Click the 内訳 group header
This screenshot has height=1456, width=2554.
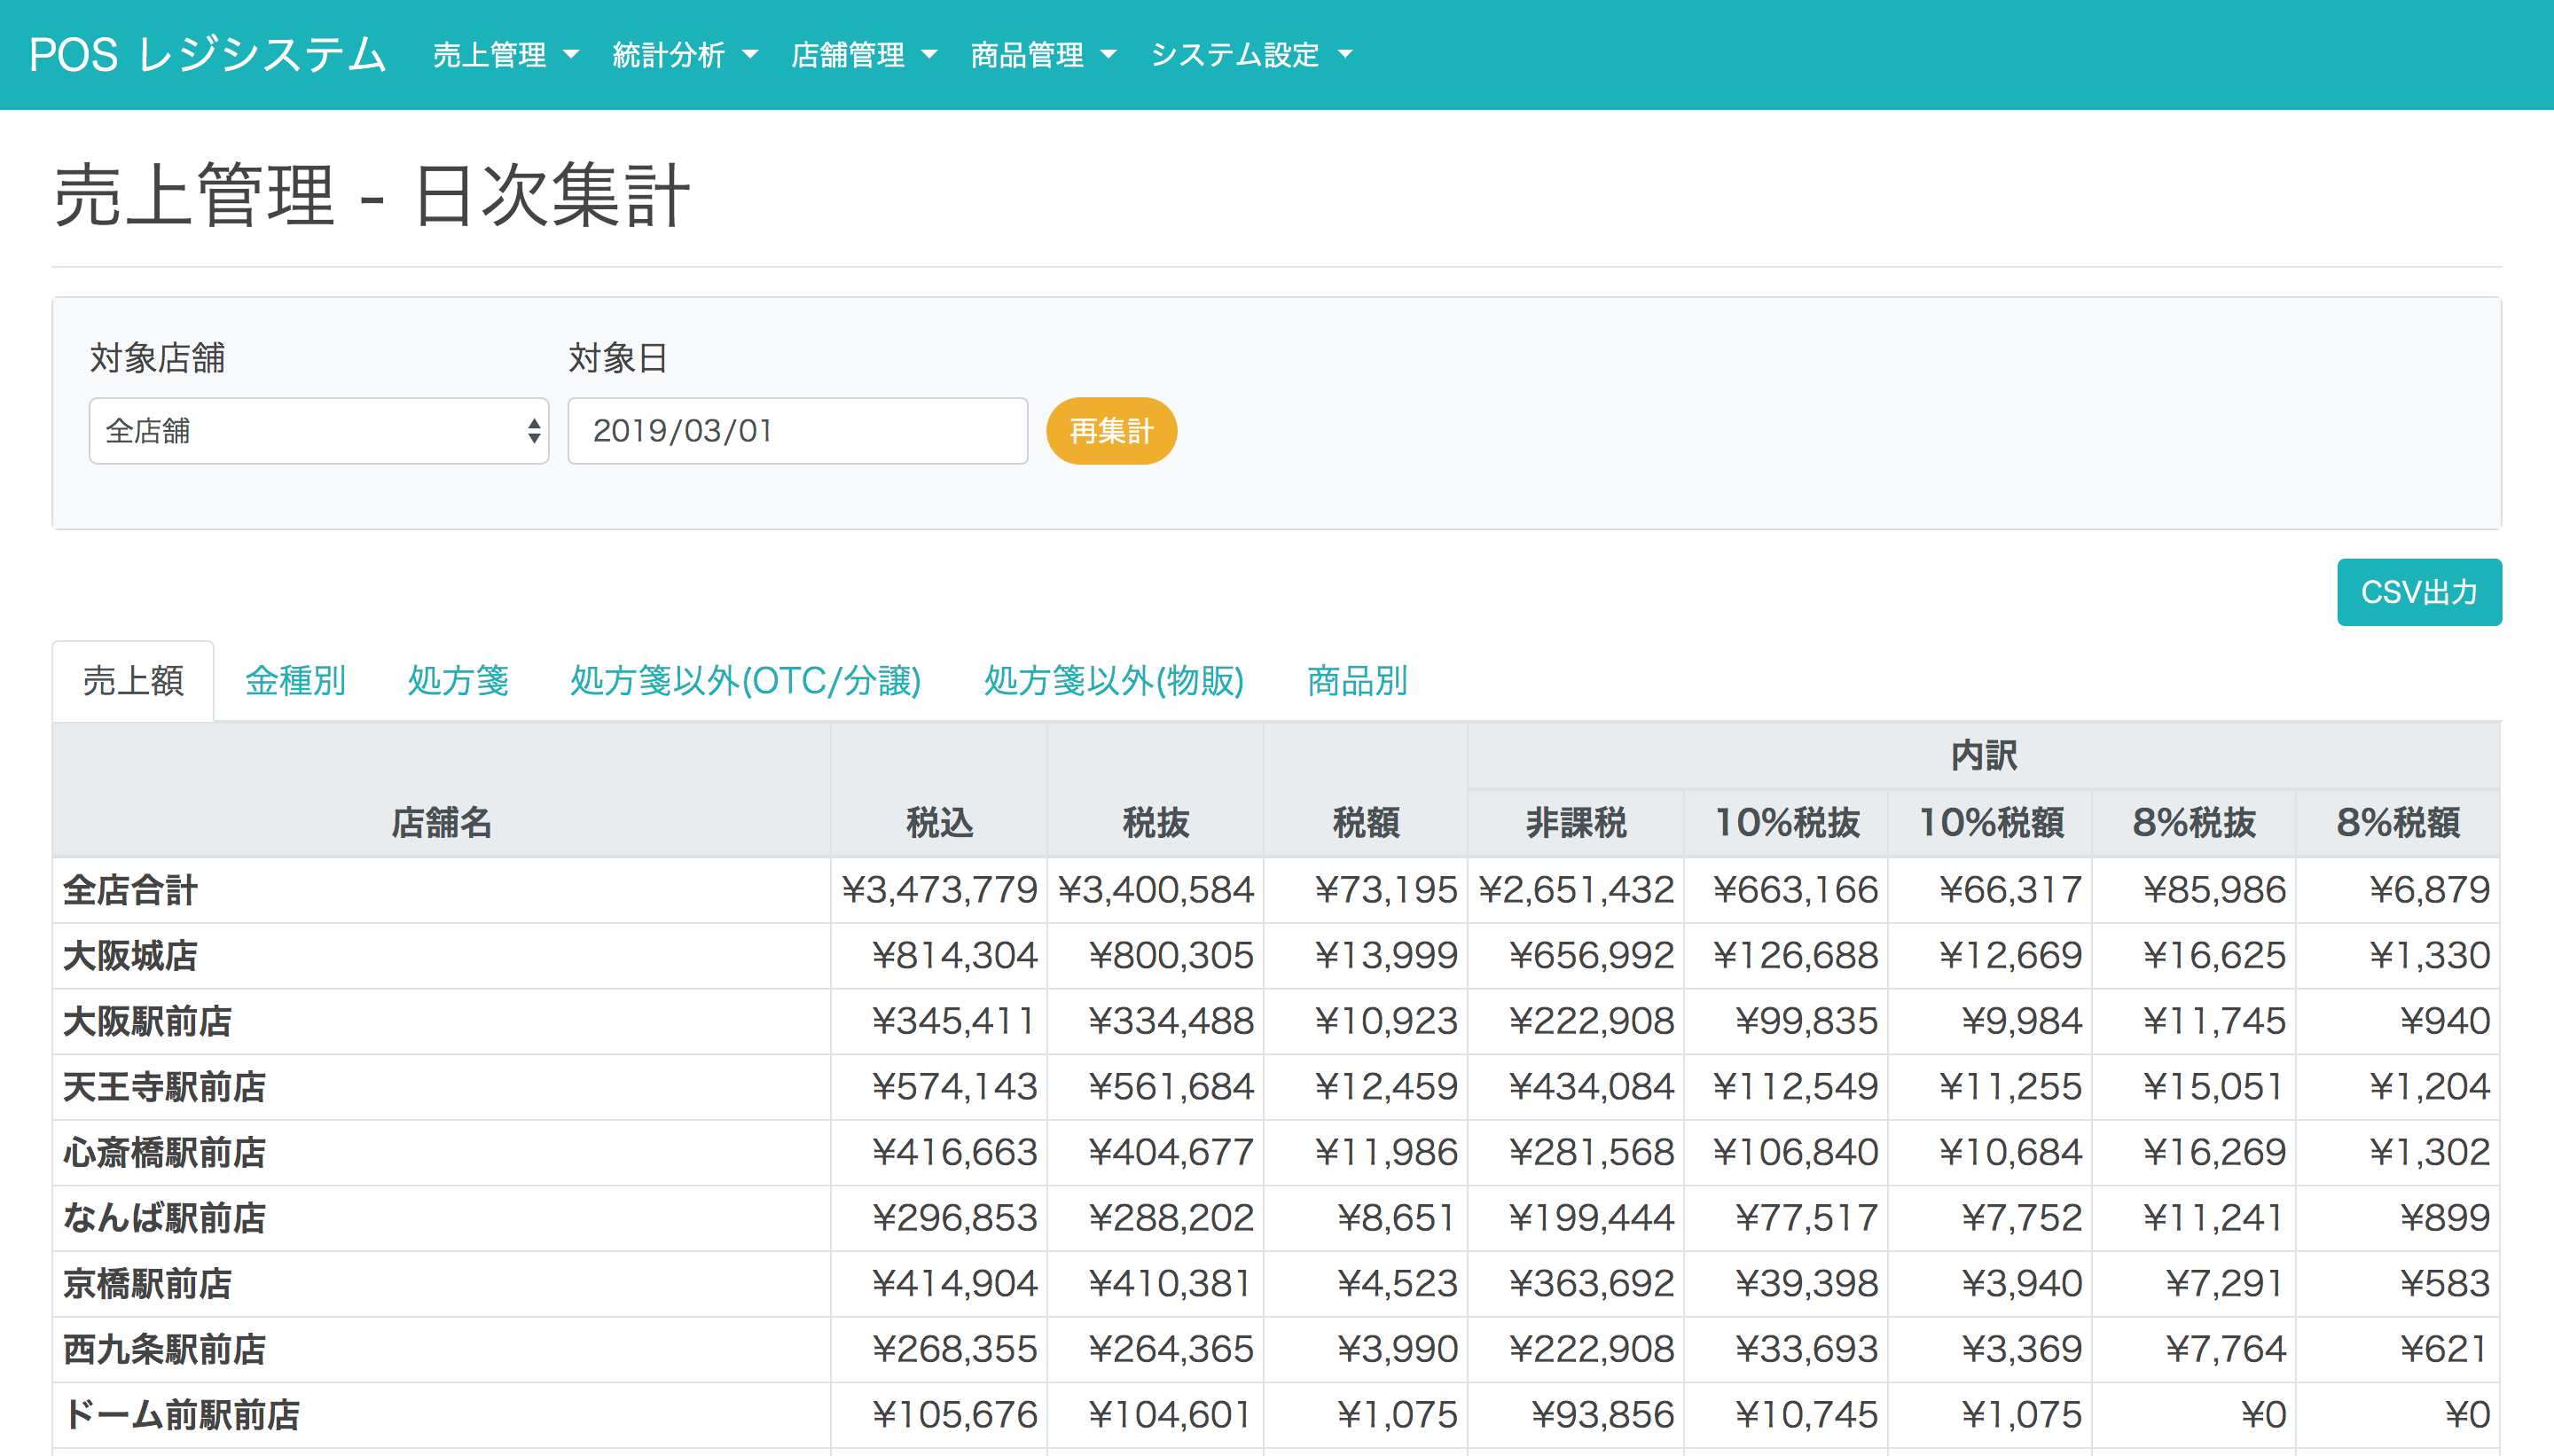click(x=1983, y=756)
